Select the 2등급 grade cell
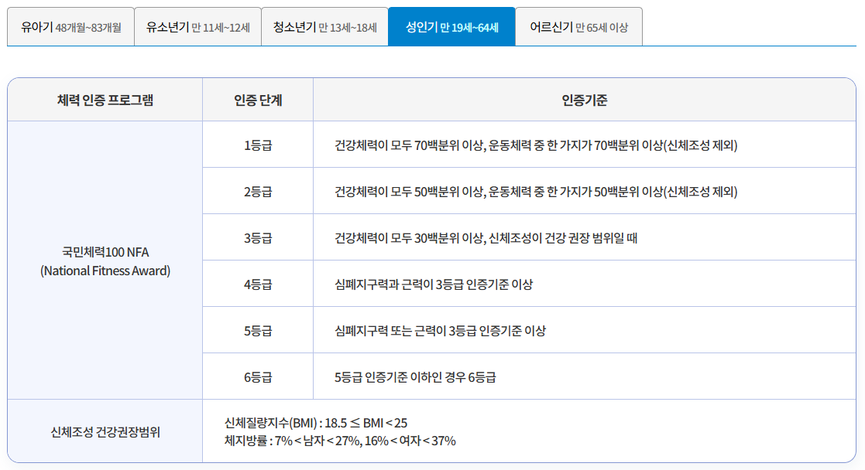 click(256, 190)
